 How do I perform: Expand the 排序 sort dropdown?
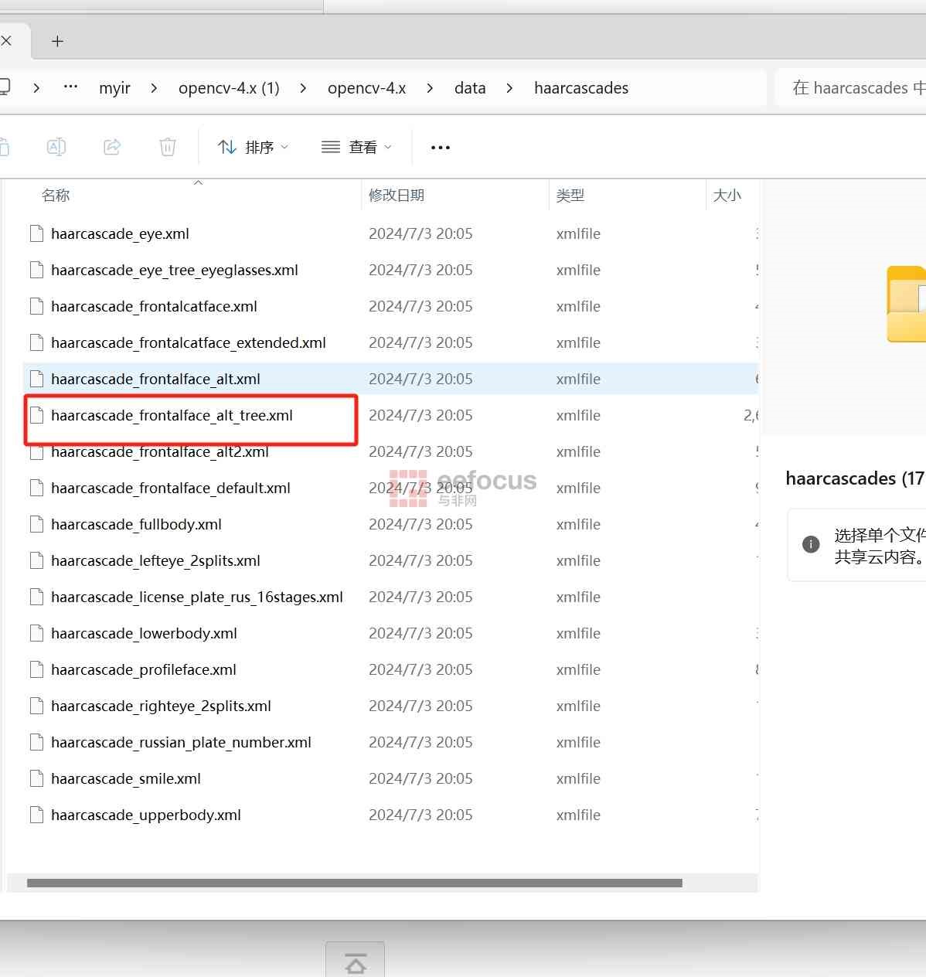[254, 147]
